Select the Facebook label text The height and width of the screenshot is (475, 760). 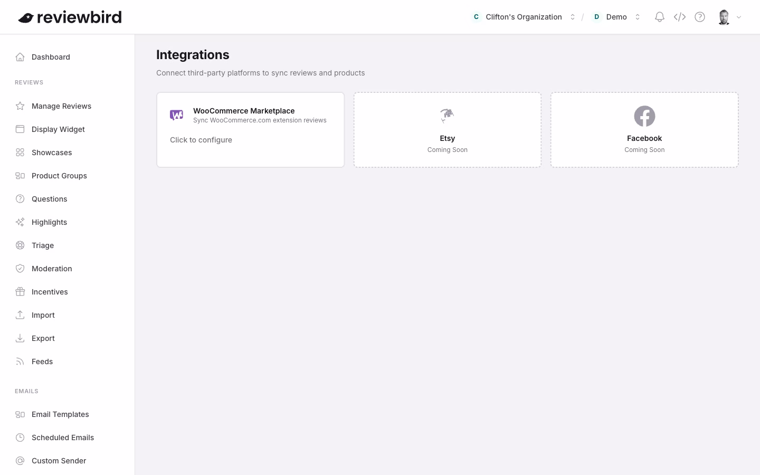tap(644, 138)
